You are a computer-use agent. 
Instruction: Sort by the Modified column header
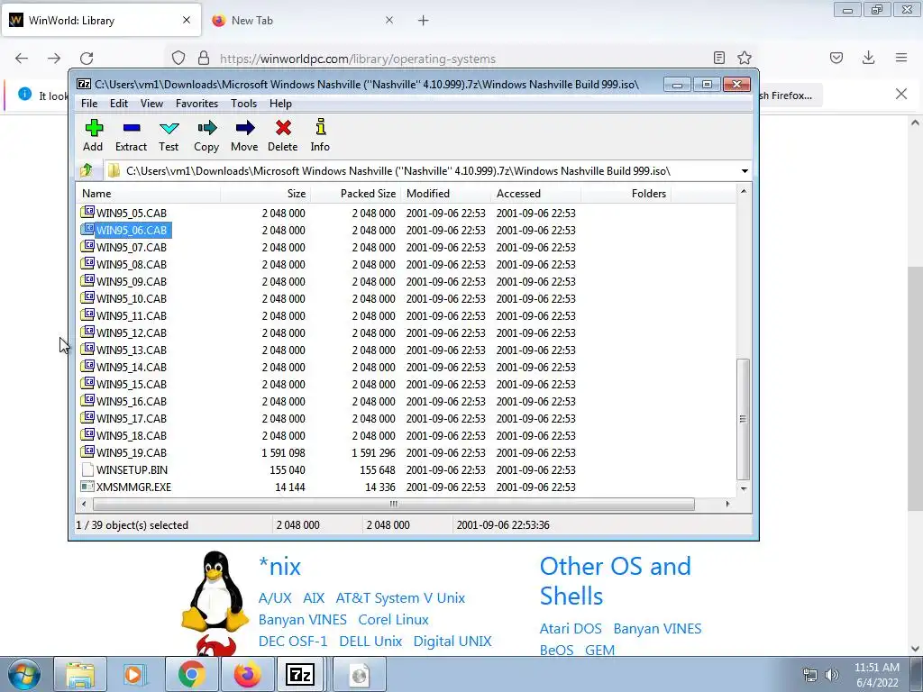click(445, 194)
